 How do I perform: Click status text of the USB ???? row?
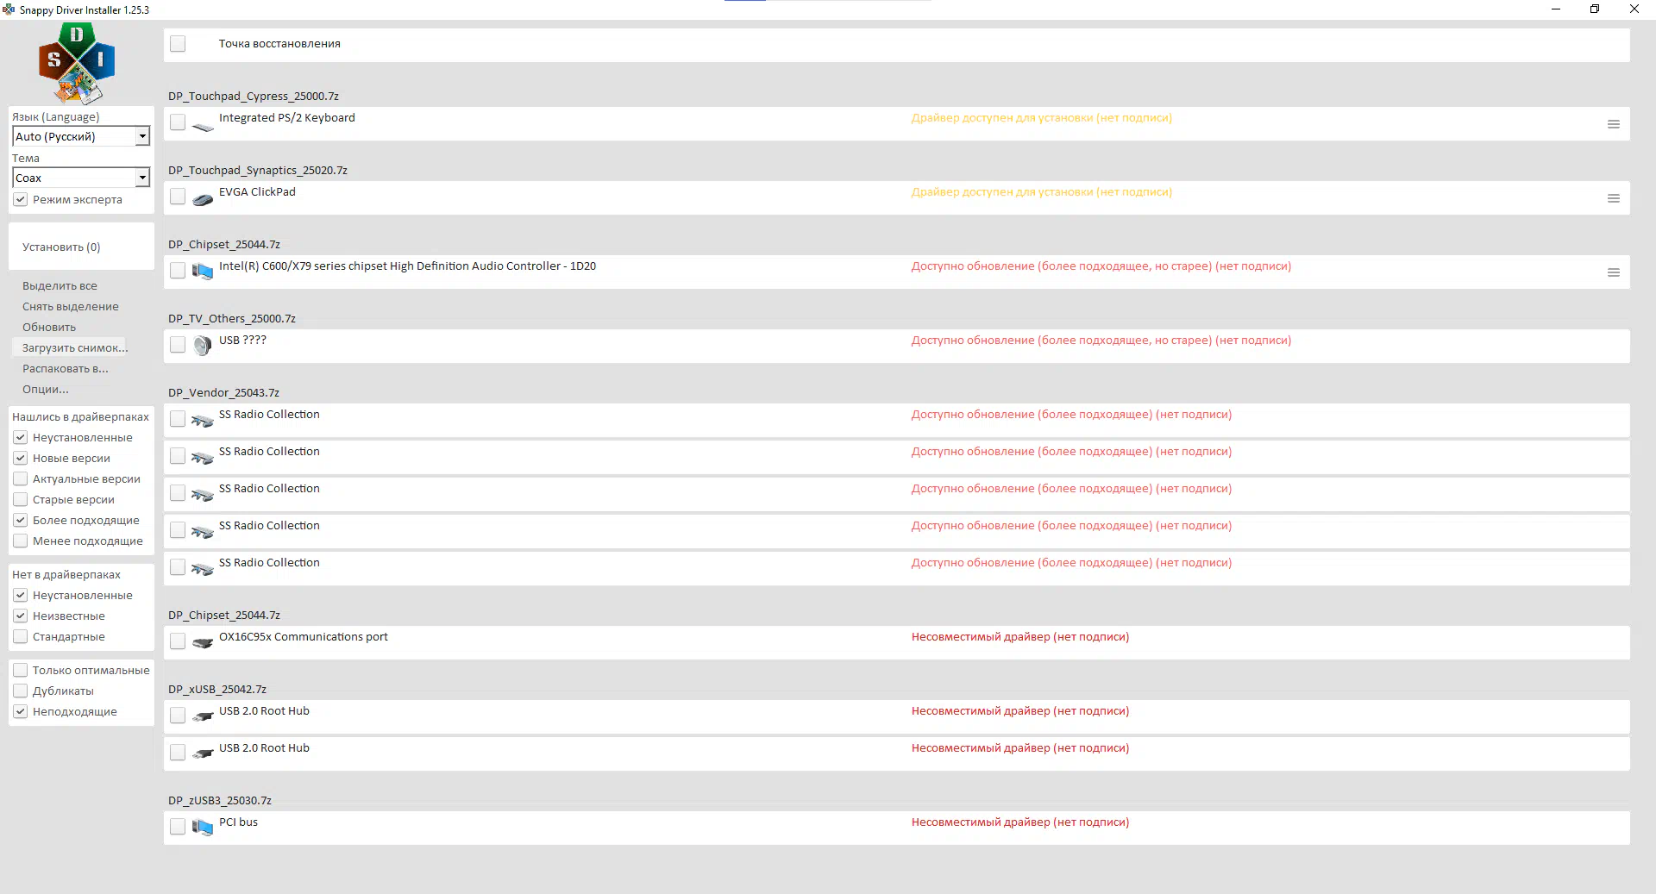(1101, 340)
